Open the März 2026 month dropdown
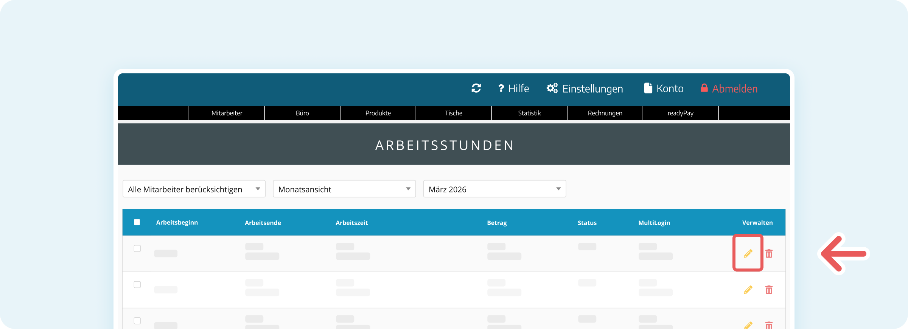 (x=494, y=189)
